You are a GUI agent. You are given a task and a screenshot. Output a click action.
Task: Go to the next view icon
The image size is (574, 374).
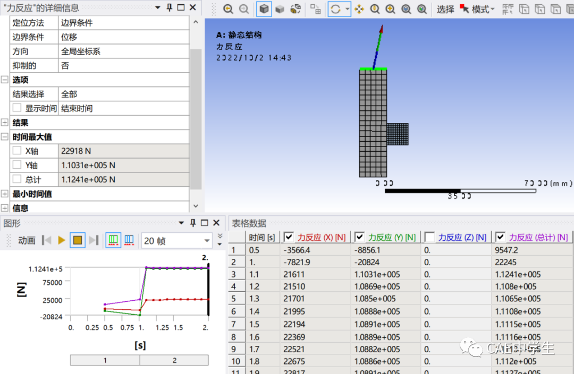coord(244,9)
